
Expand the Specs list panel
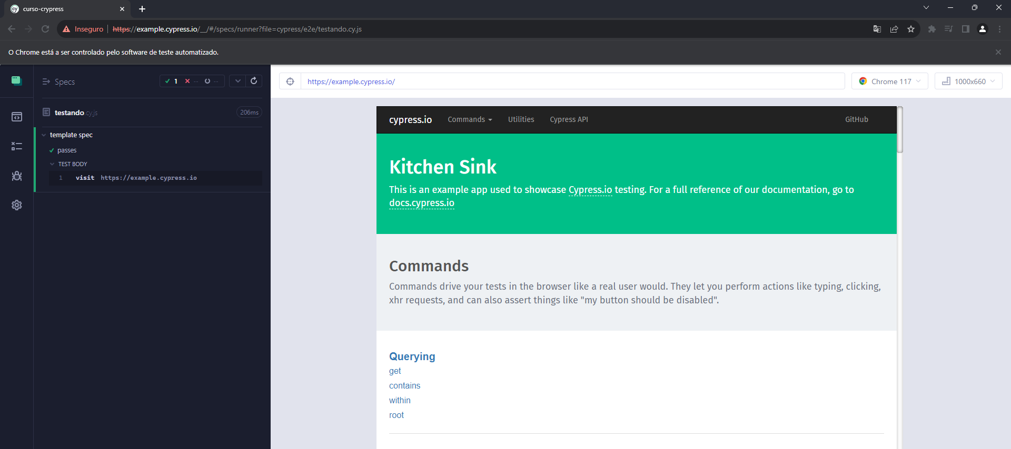pyautogui.click(x=46, y=81)
